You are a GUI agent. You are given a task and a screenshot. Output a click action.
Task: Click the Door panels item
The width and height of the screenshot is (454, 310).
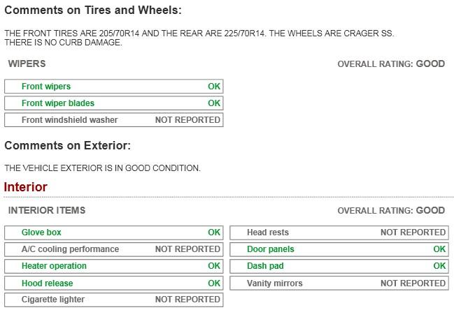(x=339, y=249)
